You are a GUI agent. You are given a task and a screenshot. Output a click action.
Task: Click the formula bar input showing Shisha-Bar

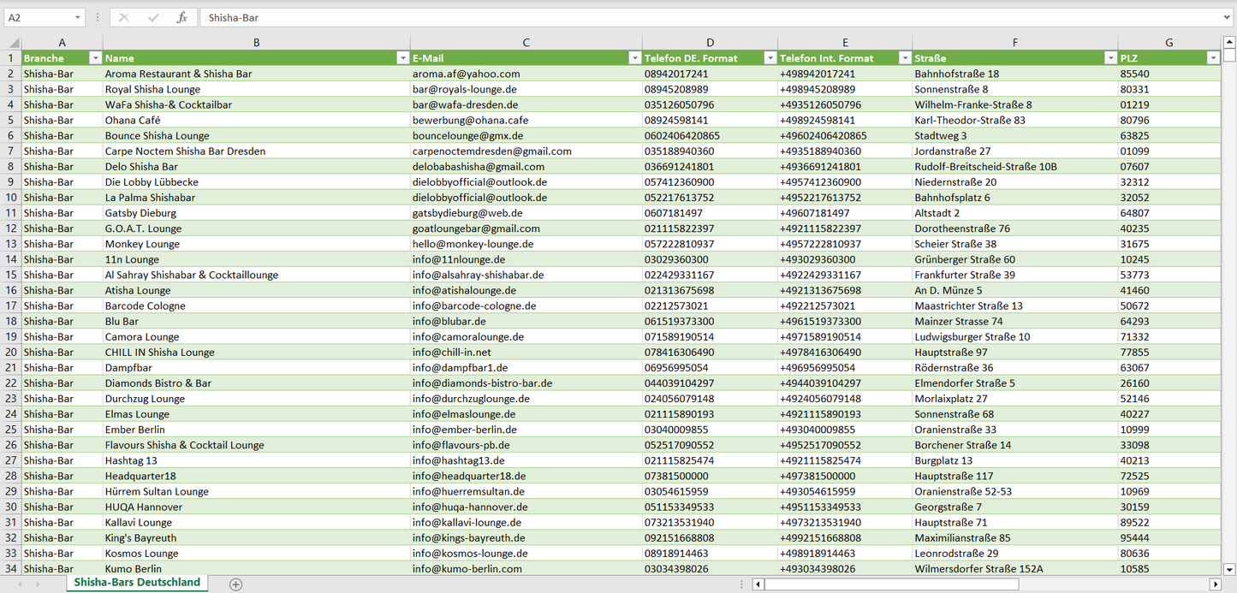685,17
